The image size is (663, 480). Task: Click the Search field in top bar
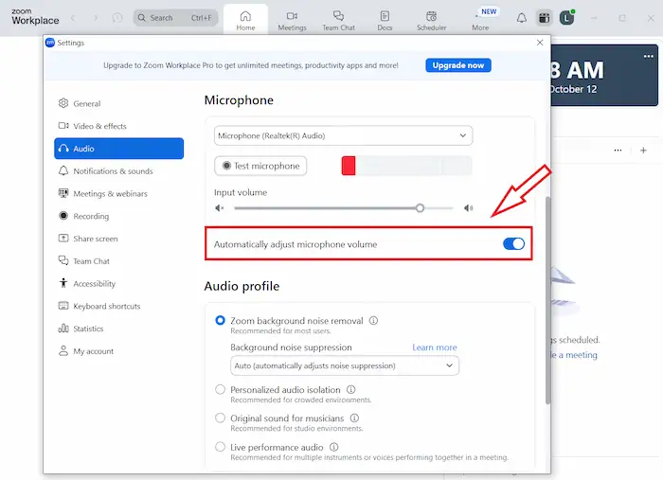click(175, 18)
